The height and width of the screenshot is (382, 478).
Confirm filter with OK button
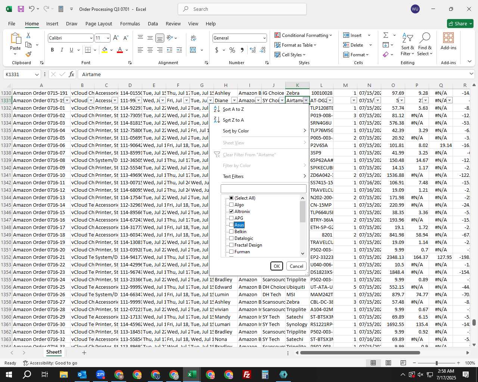click(x=277, y=266)
